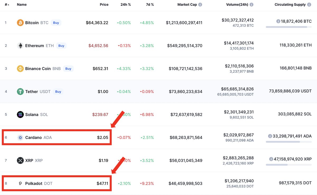Click XRP market cap $56,031,045,349
This screenshot has width=317, height=195.
point(186,160)
